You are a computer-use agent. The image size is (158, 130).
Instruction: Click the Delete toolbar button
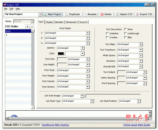(106, 14)
